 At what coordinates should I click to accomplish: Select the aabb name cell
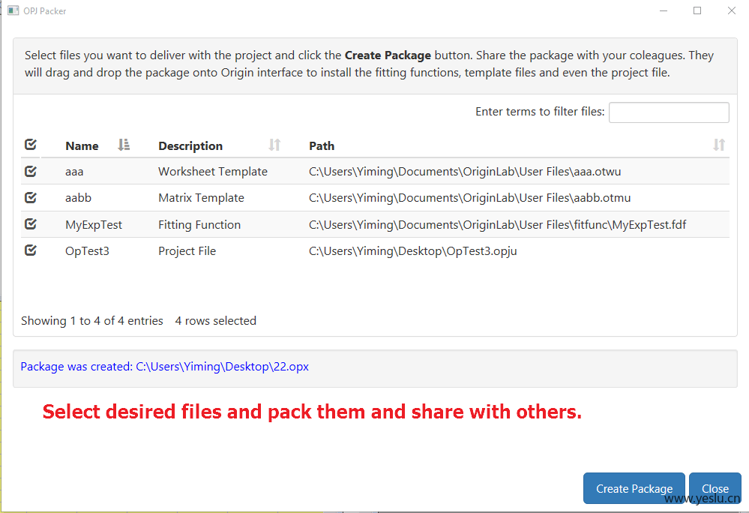click(78, 198)
